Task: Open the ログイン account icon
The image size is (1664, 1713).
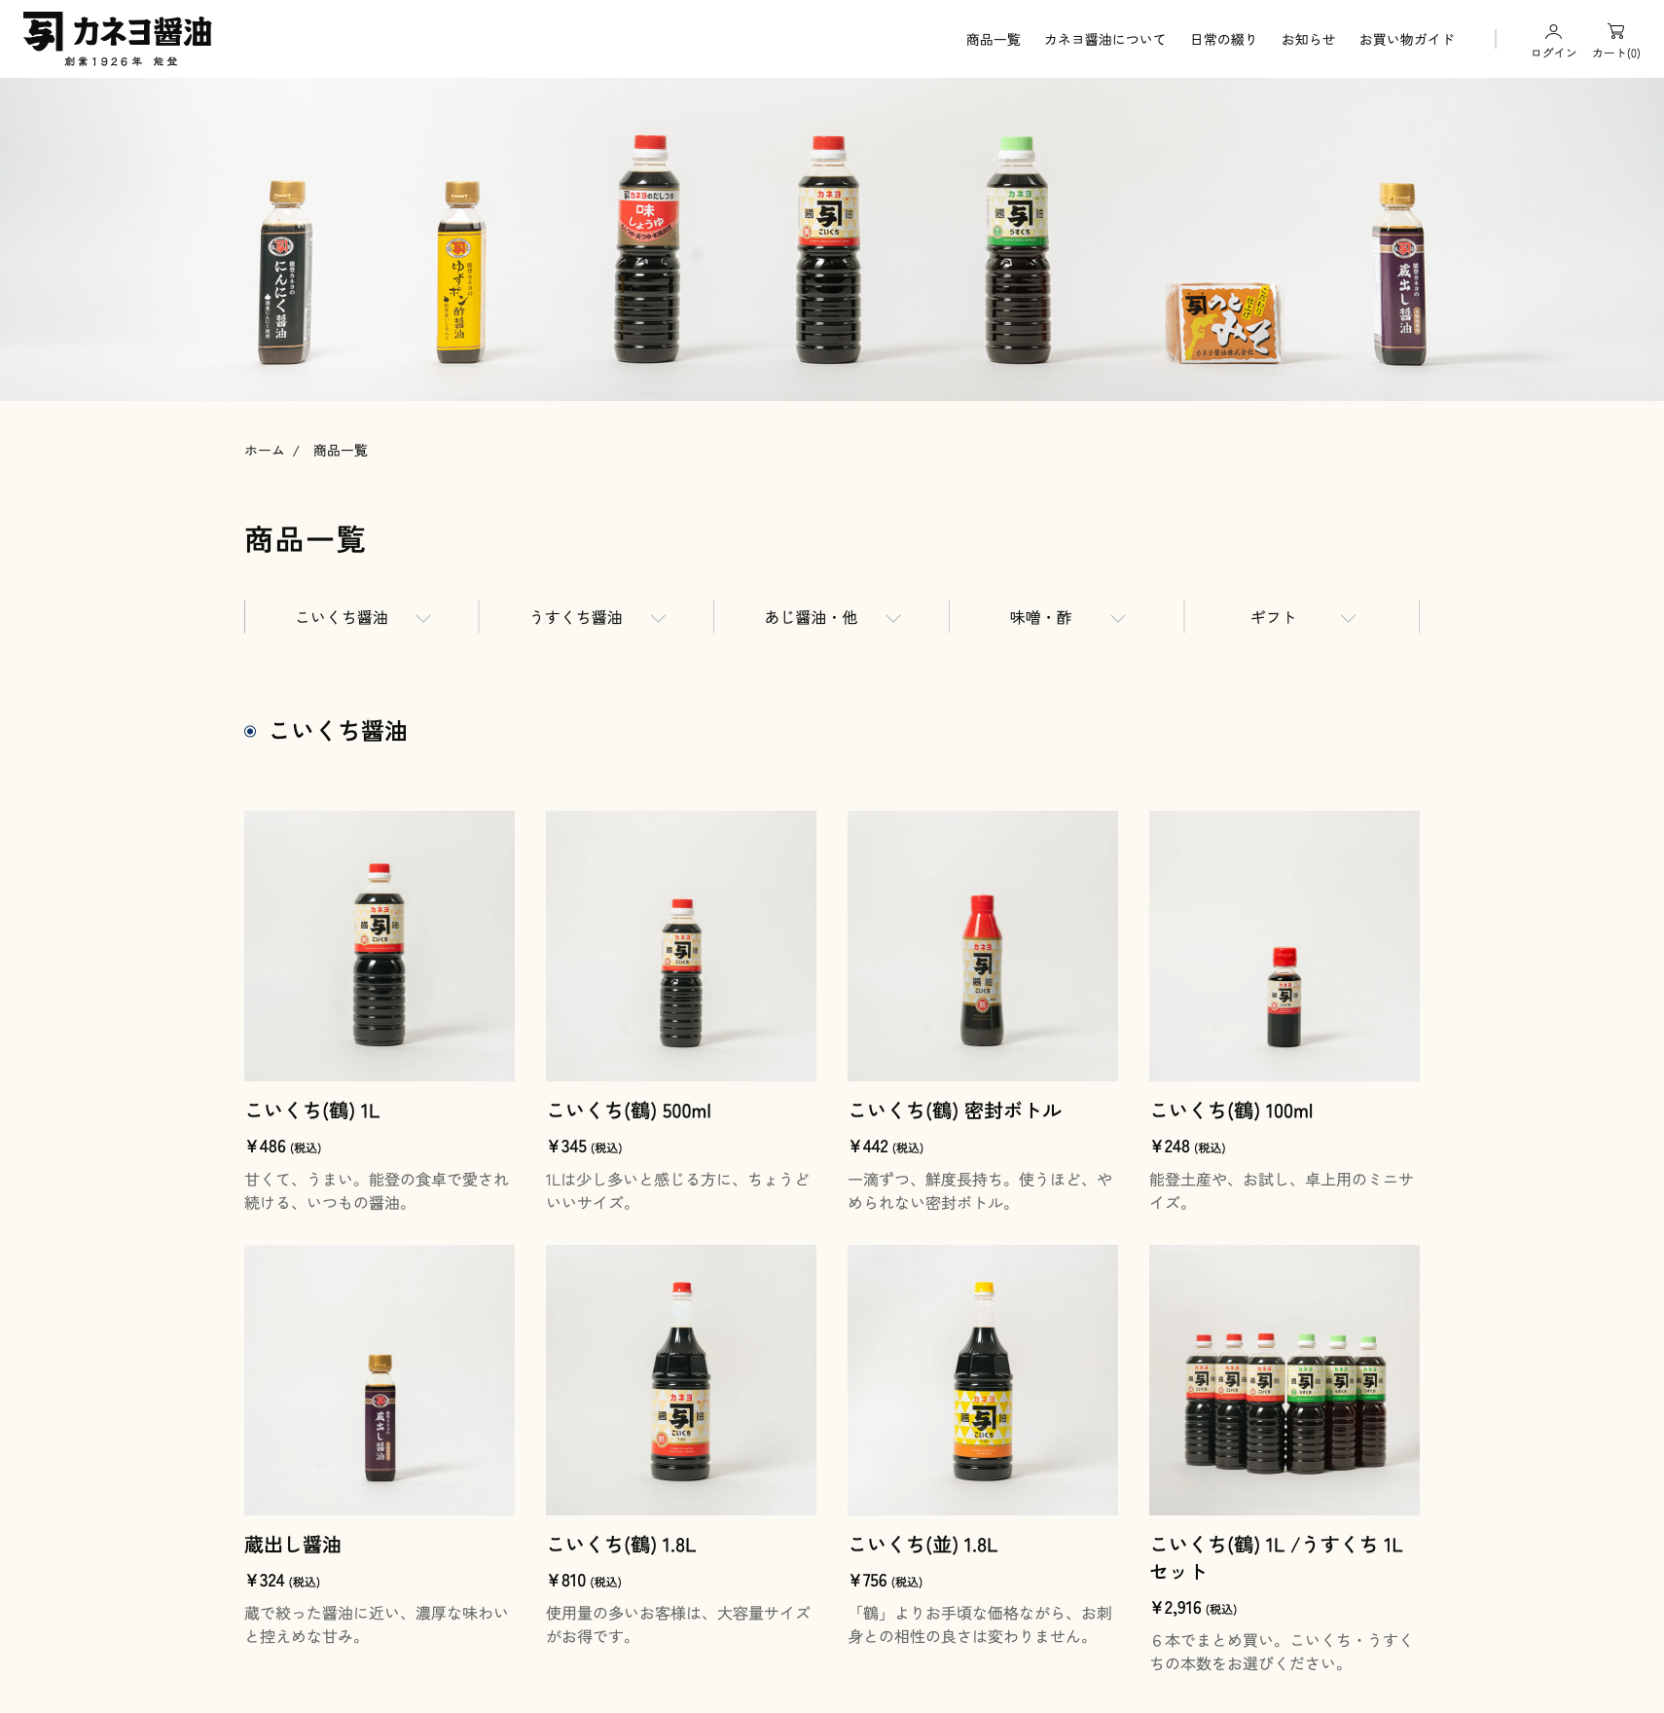Action: pos(1553,41)
